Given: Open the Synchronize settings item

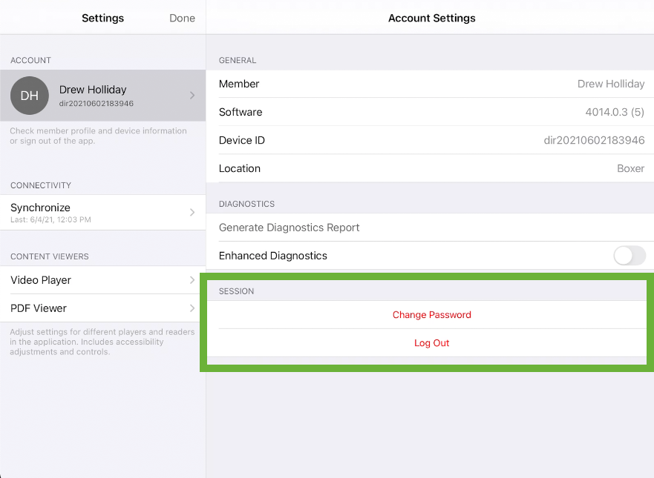Looking at the screenshot, I should pos(102,213).
